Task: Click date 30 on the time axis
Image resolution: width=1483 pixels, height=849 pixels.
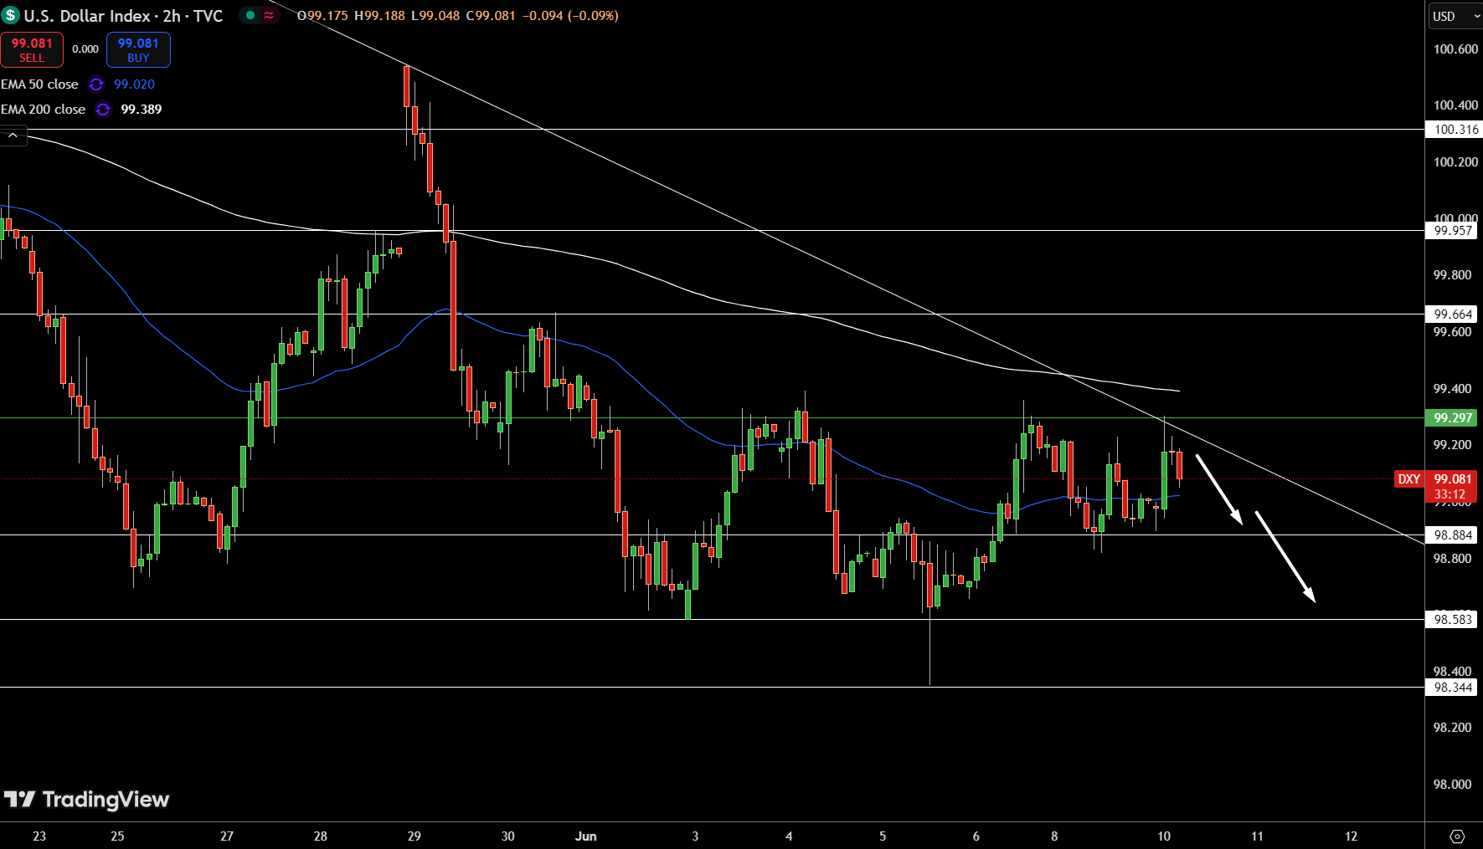Action: click(x=508, y=836)
